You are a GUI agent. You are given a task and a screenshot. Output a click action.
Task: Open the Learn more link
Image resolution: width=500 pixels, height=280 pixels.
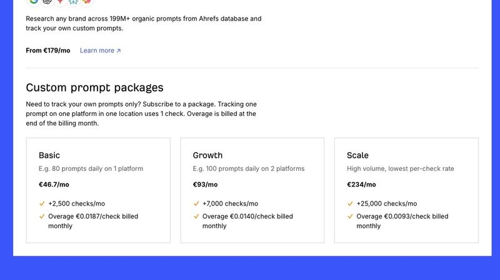[x=100, y=51]
